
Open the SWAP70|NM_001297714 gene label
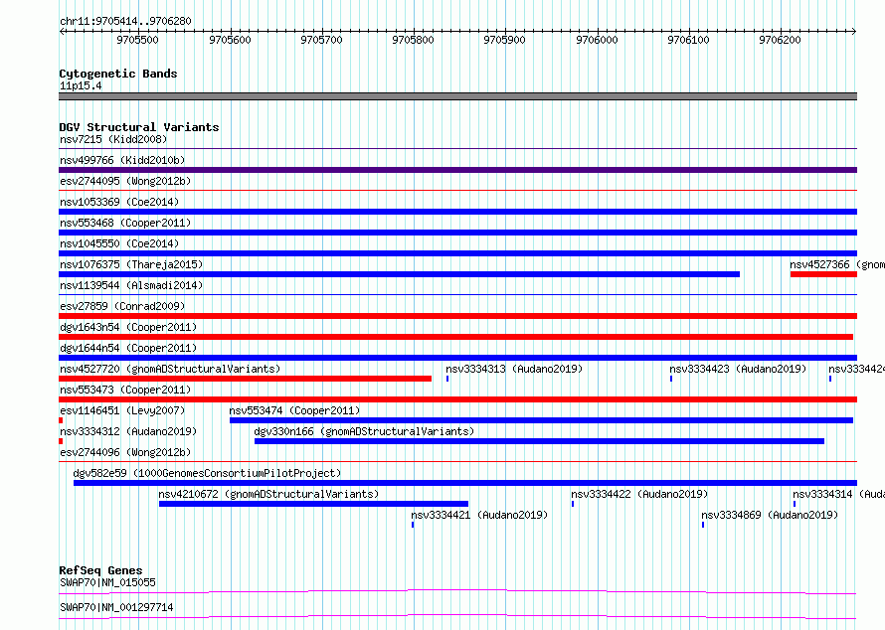tap(116, 607)
